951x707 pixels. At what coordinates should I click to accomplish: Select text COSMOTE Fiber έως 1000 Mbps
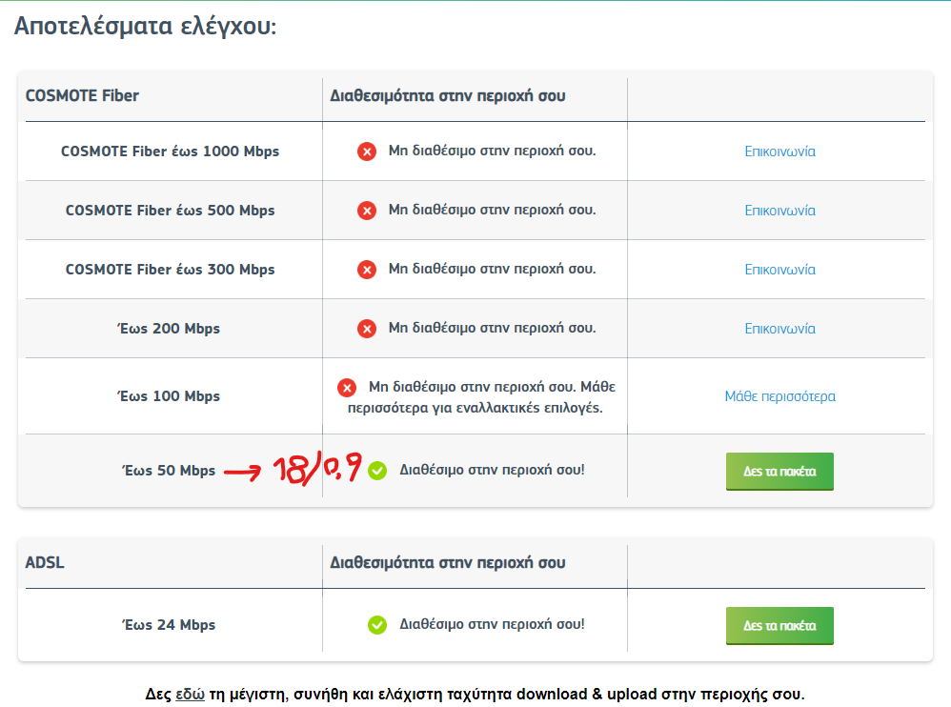[170, 151]
